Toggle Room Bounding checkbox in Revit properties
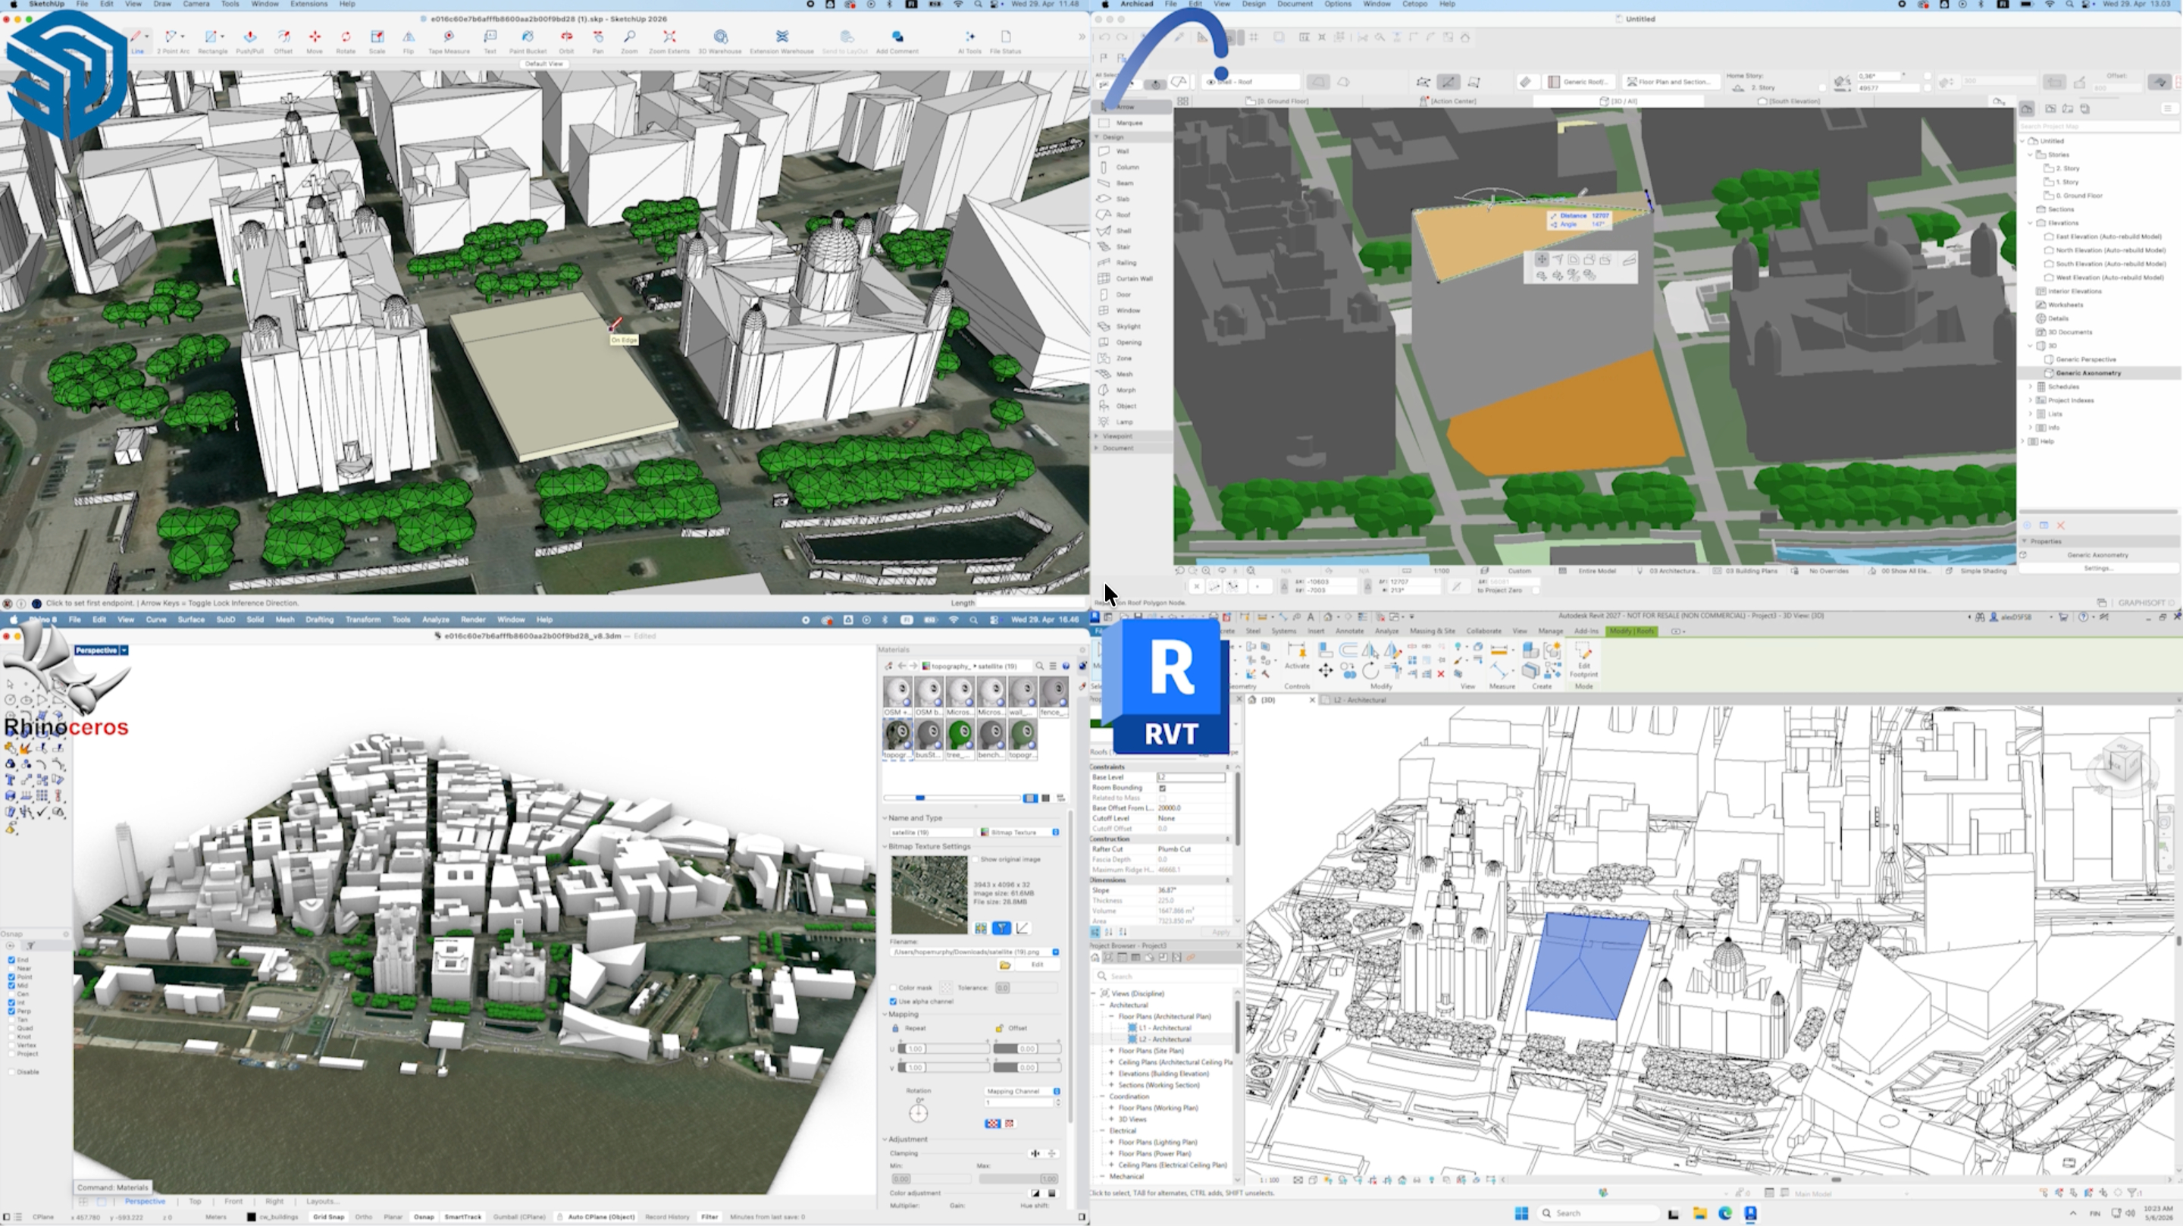Screen dimensions: 2183x1226 pyautogui.click(x=1162, y=788)
